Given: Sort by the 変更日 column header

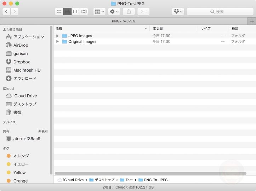Looking at the screenshot, I should coord(173,29).
